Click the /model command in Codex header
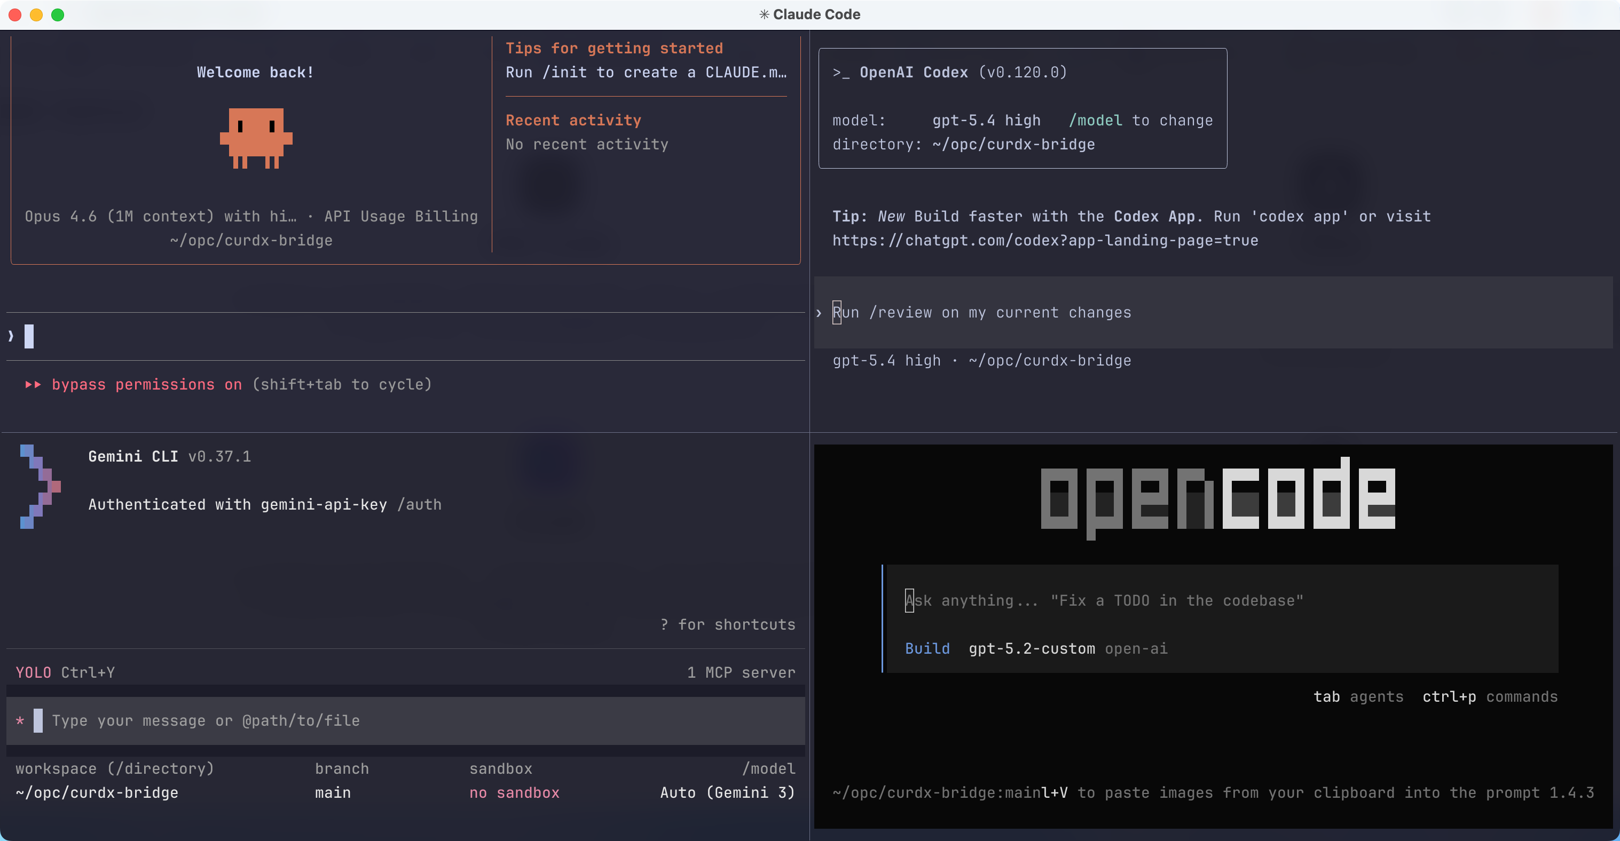 click(x=1096, y=121)
